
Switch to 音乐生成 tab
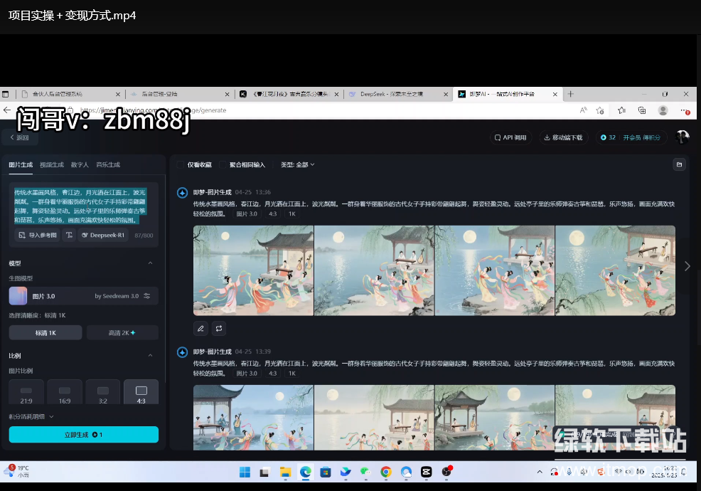(x=108, y=164)
